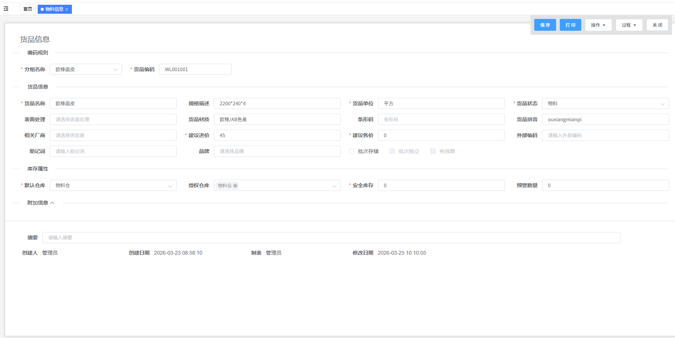Image resolution: width=675 pixels, height=338 pixels.
Task: Check the 有效期 checkbox
Action: pos(433,151)
